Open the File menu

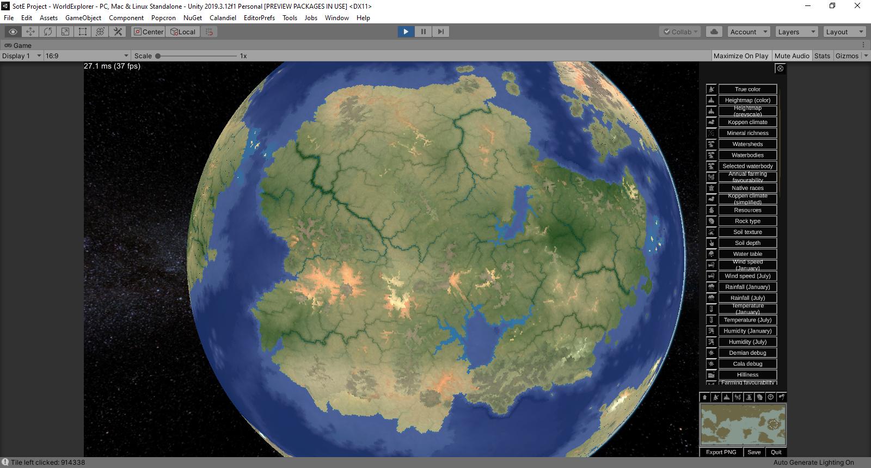9,18
